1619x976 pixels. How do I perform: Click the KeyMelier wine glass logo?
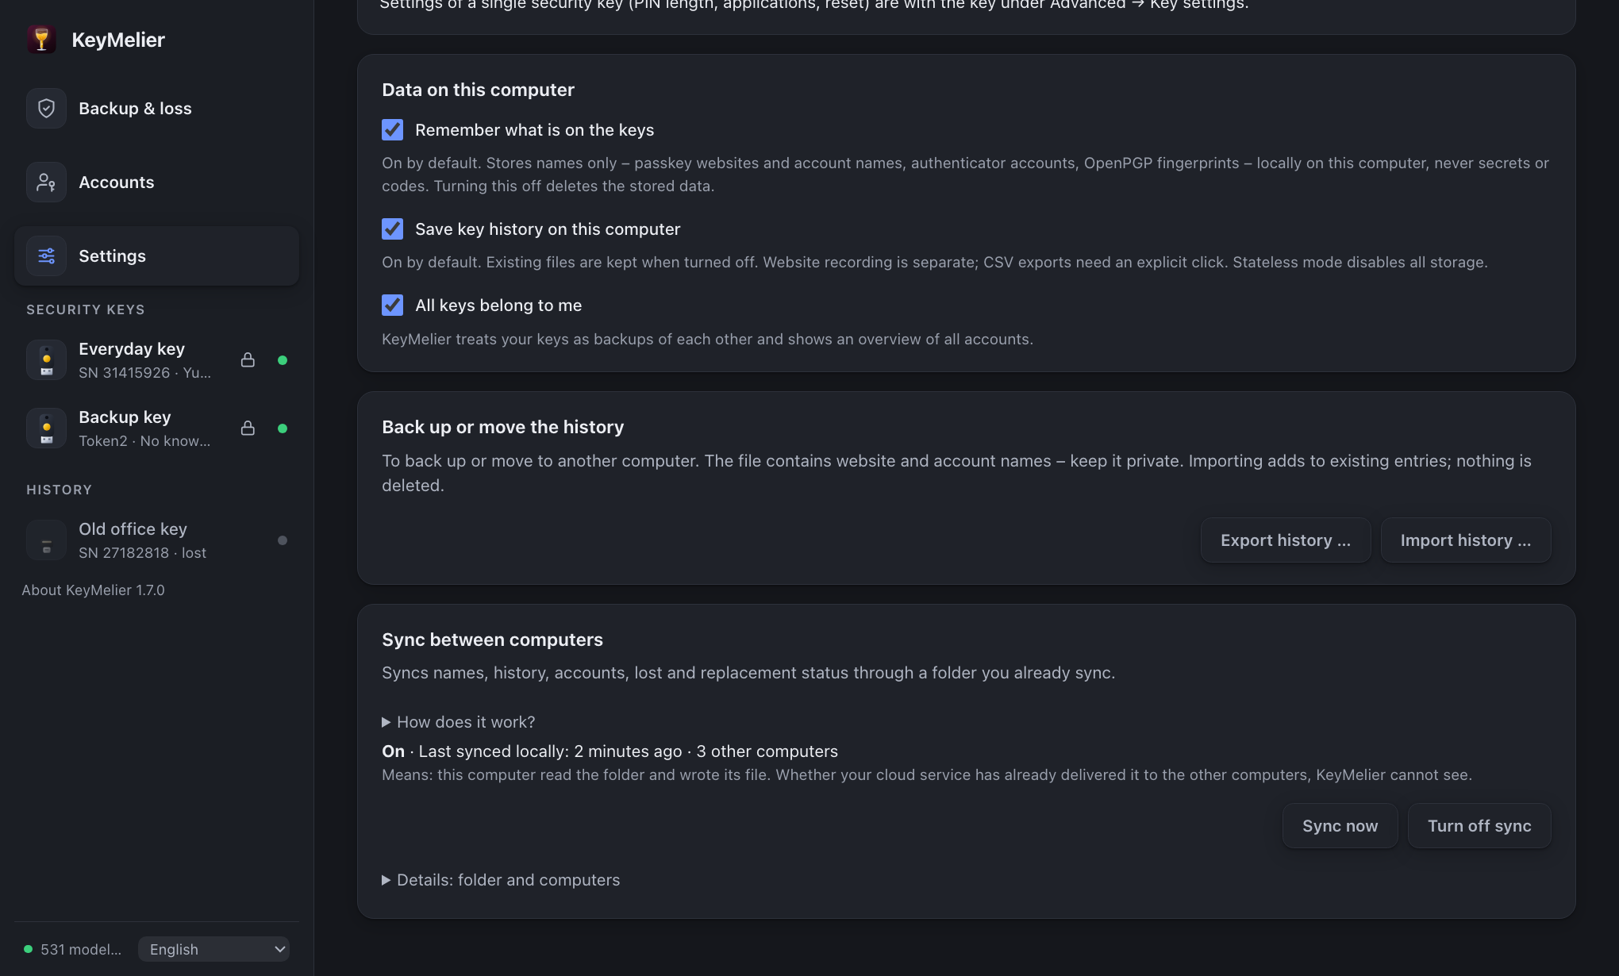[41, 40]
